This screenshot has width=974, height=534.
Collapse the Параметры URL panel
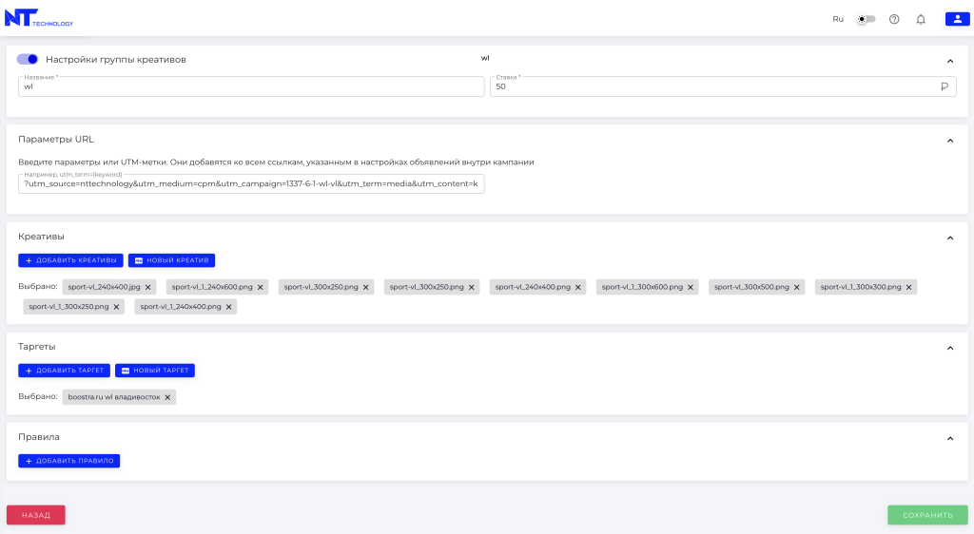(949, 141)
